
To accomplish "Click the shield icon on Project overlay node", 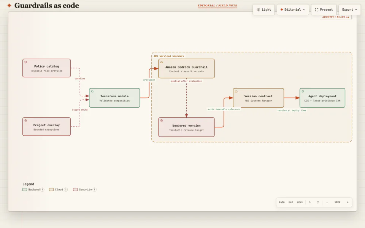I will (25, 121).
